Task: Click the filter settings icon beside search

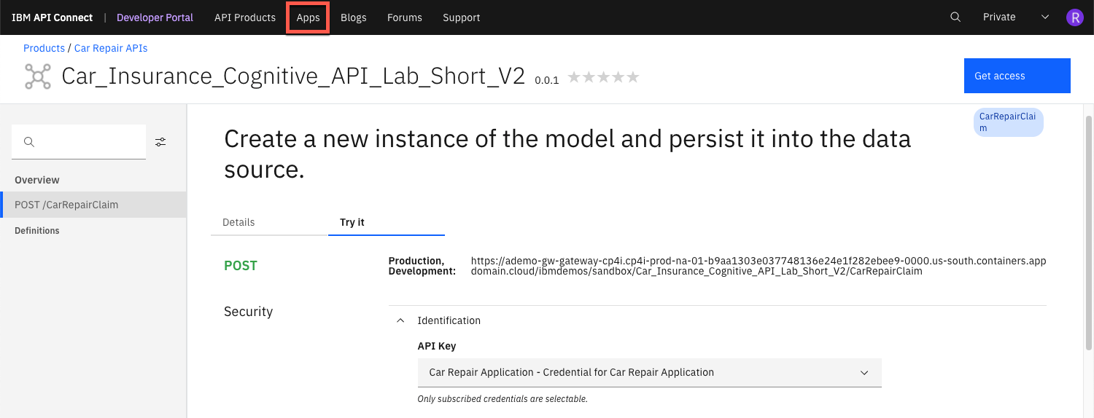Action: pyautogui.click(x=160, y=142)
